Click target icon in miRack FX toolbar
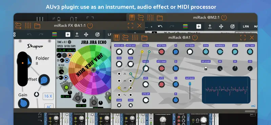Image resolution: width=271 pixels, height=125 pixels. click(98, 34)
